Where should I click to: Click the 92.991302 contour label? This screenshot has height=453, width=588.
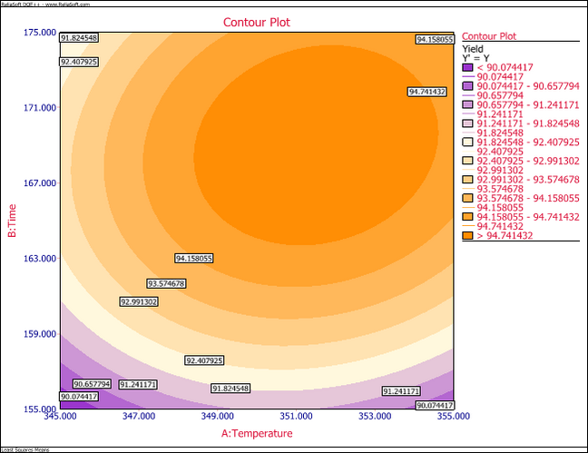(x=139, y=301)
